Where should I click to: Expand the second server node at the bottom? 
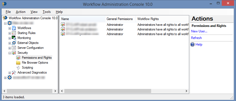pos(5,78)
